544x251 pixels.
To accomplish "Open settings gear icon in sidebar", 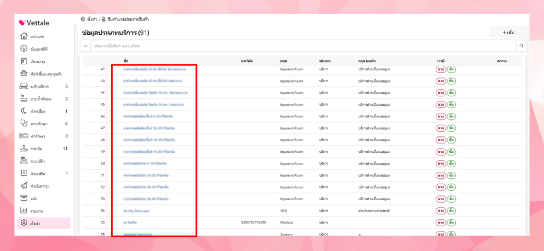I will click(x=24, y=223).
